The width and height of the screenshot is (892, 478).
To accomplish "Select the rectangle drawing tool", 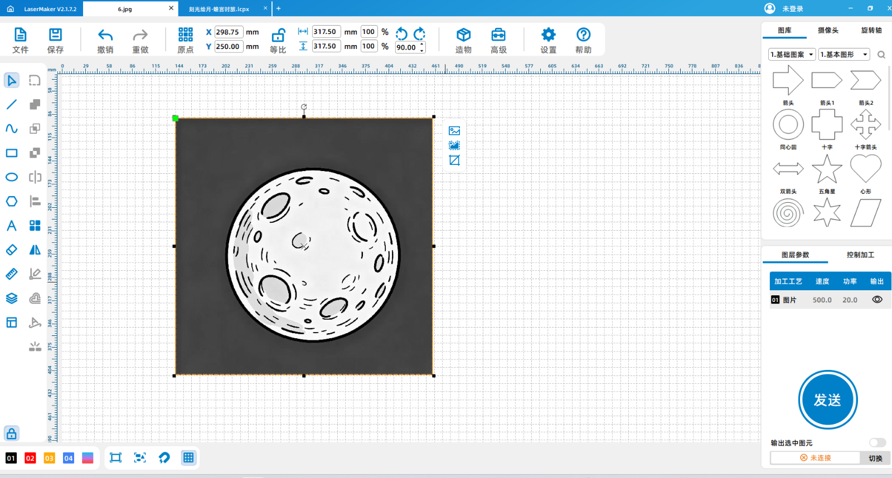I will point(12,153).
